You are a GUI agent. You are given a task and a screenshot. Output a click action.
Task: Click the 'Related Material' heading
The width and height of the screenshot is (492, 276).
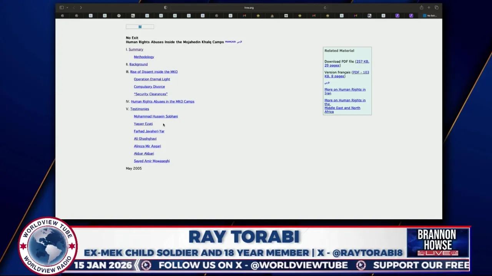point(339,51)
